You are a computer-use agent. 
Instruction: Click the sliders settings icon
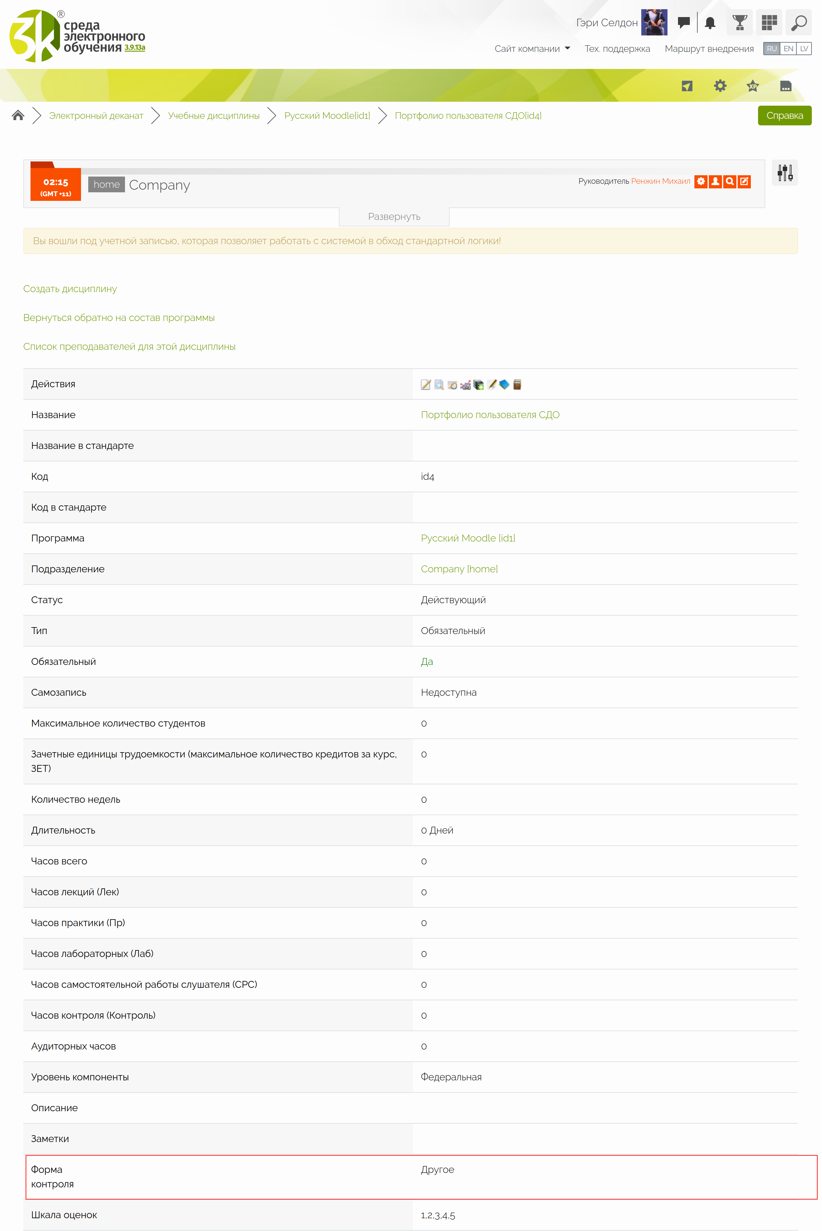tap(784, 173)
